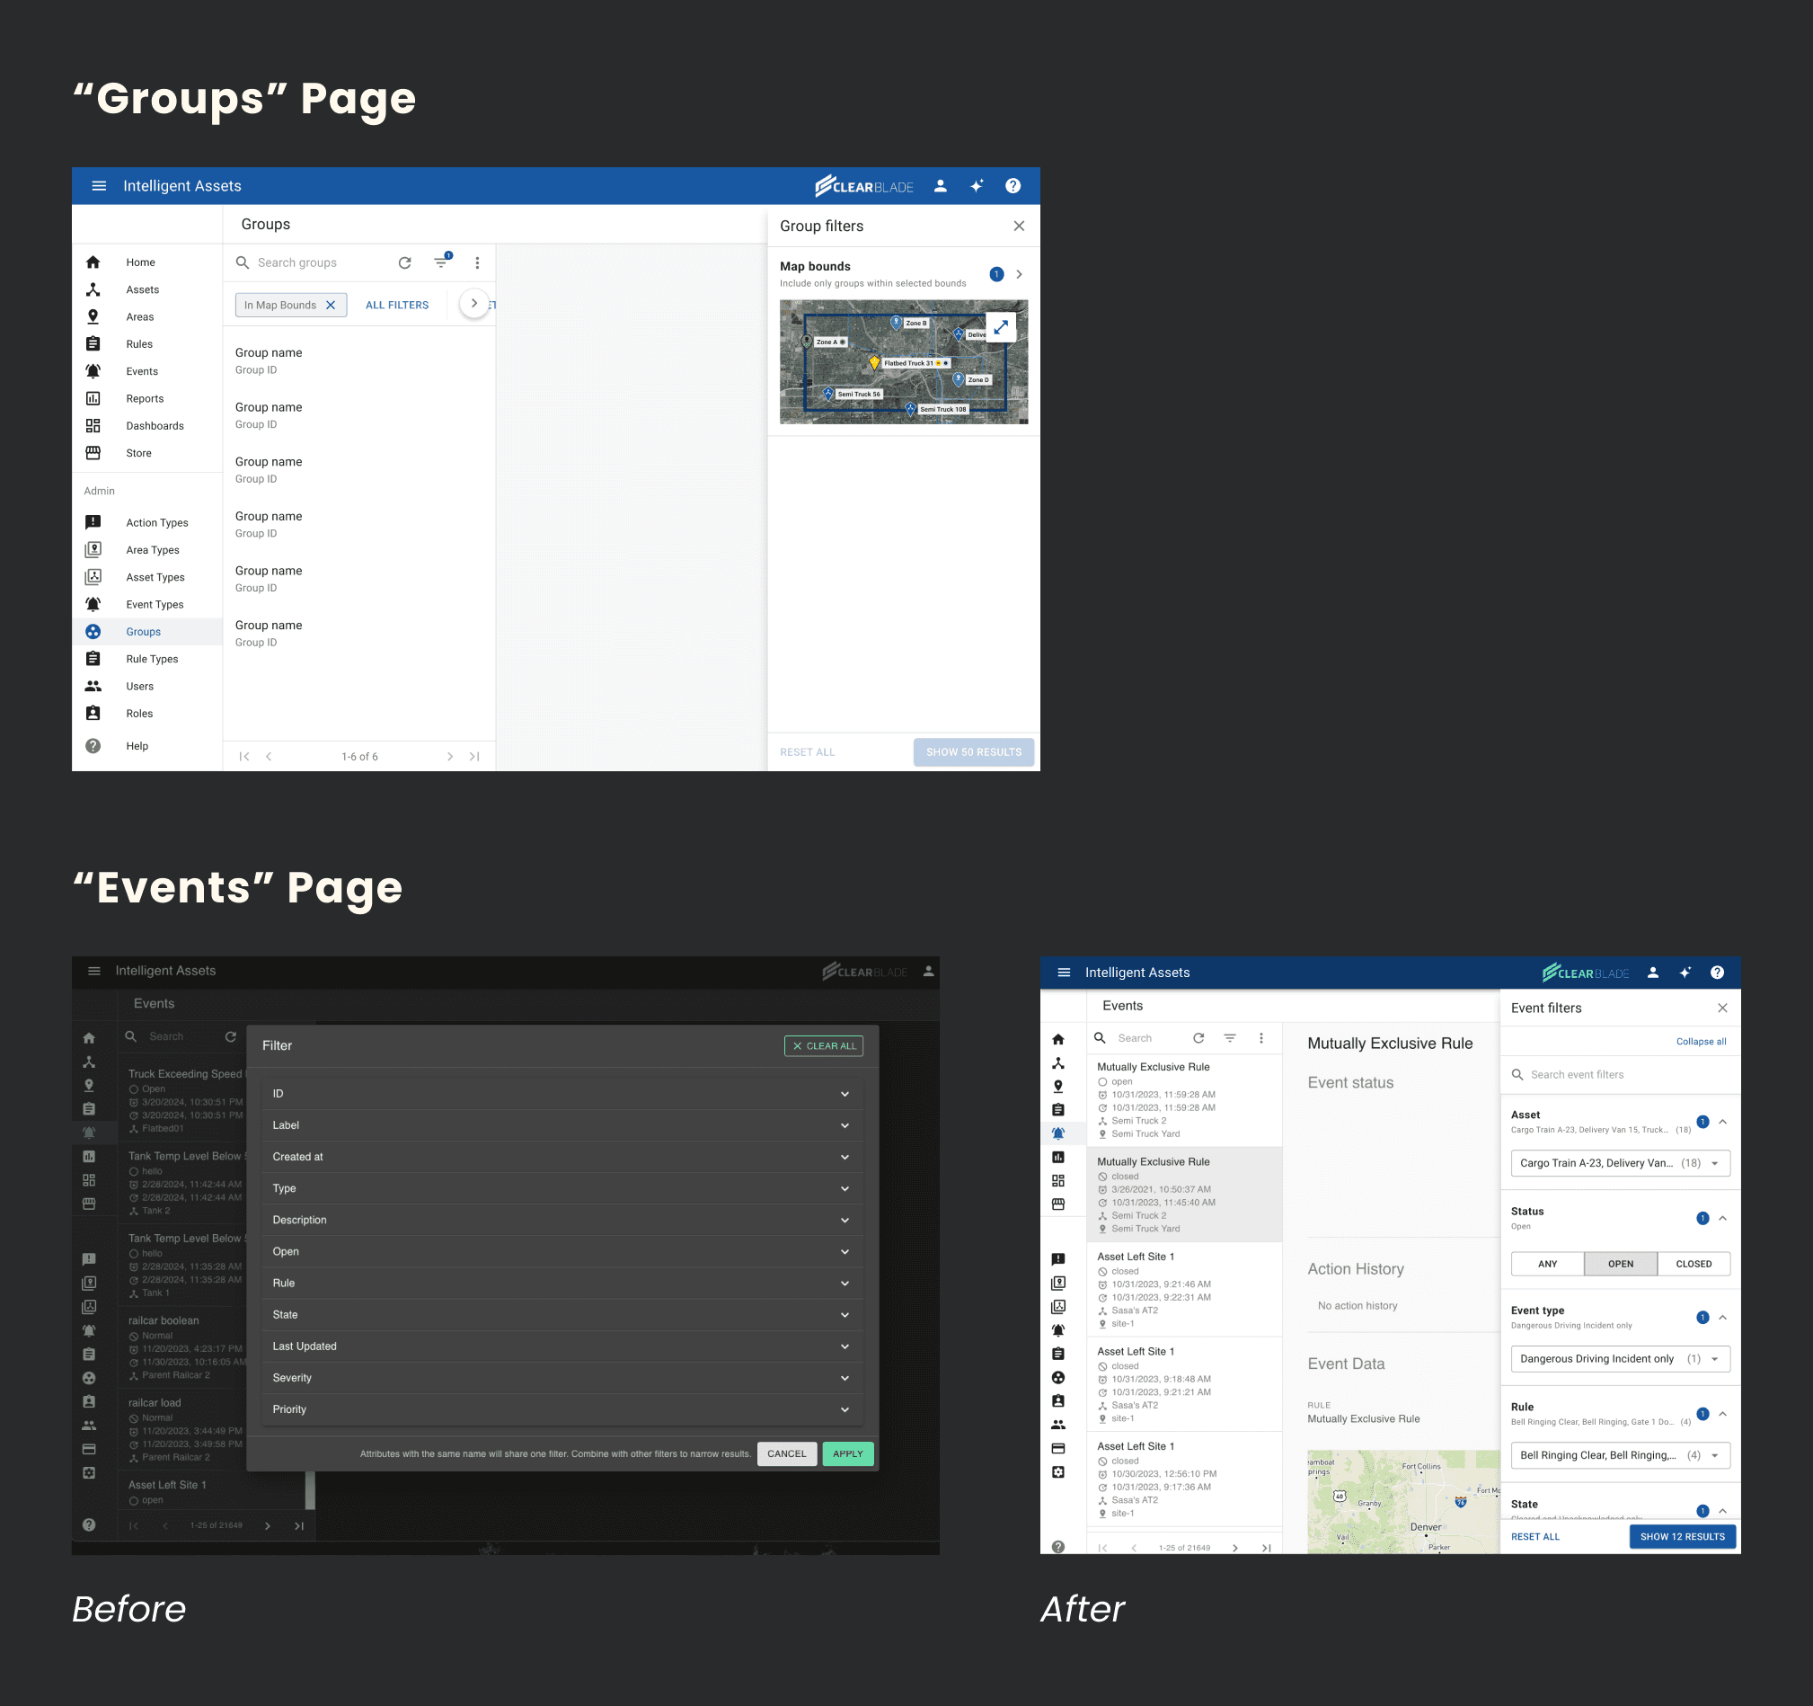Image resolution: width=1813 pixels, height=1706 pixels.
Task: Open filter icon next to Search groups
Action: point(441,262)
